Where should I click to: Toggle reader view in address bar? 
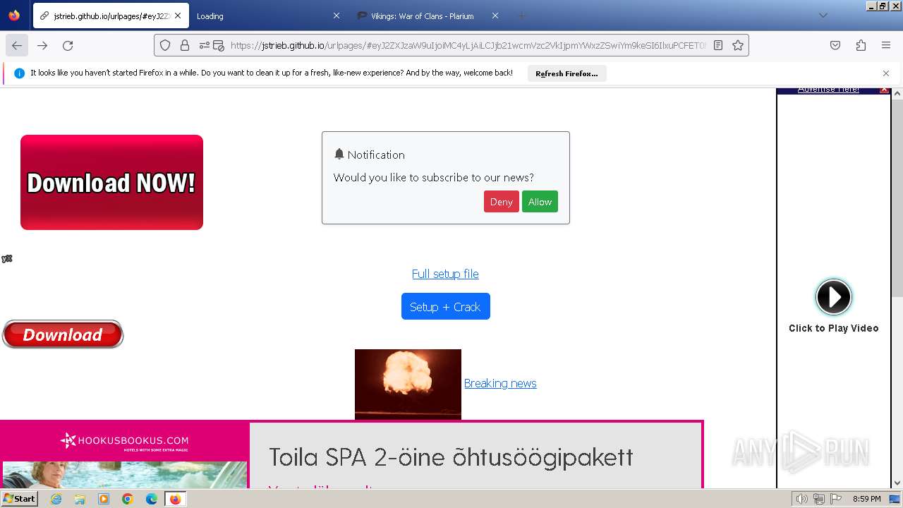[718, 45]
